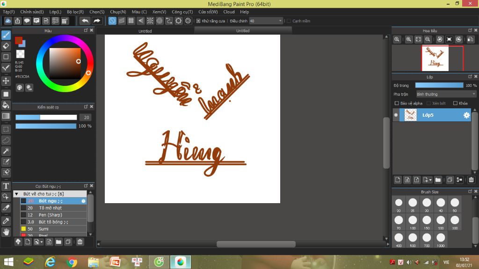This screenshot has width=479, height=269.
Task: Click the new layer folder icon
Action: tap(438, 180)
